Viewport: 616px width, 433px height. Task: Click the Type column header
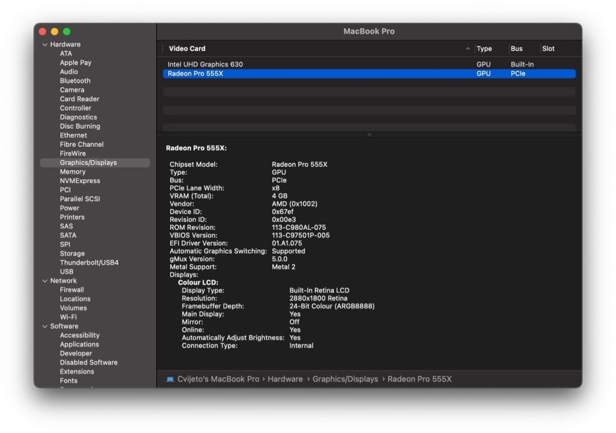484,49
